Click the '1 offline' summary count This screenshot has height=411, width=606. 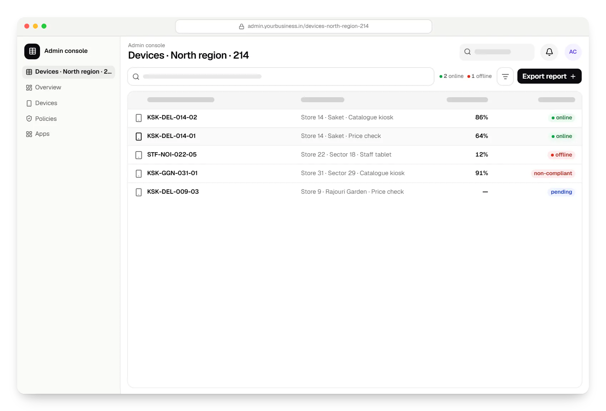point(480,76)
